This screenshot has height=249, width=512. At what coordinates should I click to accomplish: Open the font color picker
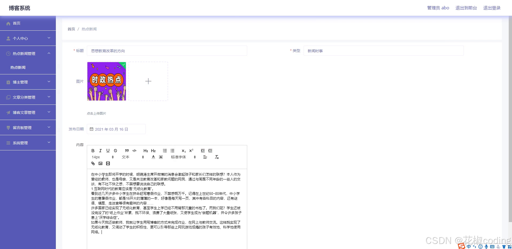(153, 157)
